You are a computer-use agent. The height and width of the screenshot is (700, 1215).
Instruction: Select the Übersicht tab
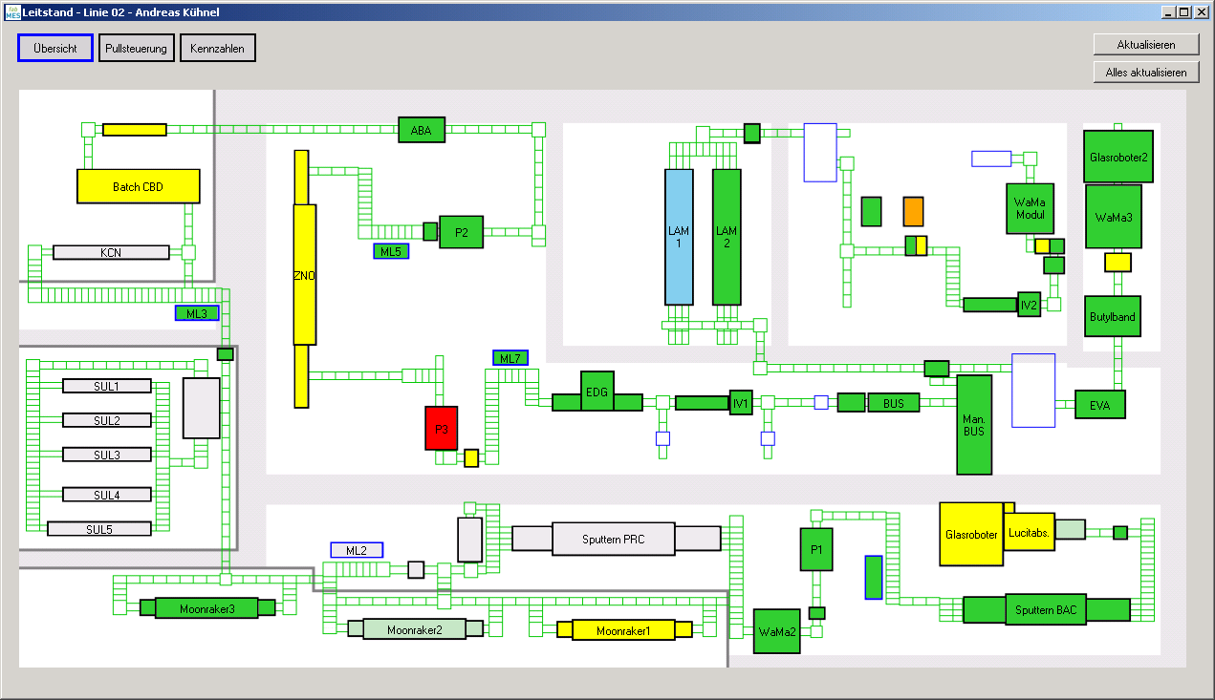click(x=55, y=48)
